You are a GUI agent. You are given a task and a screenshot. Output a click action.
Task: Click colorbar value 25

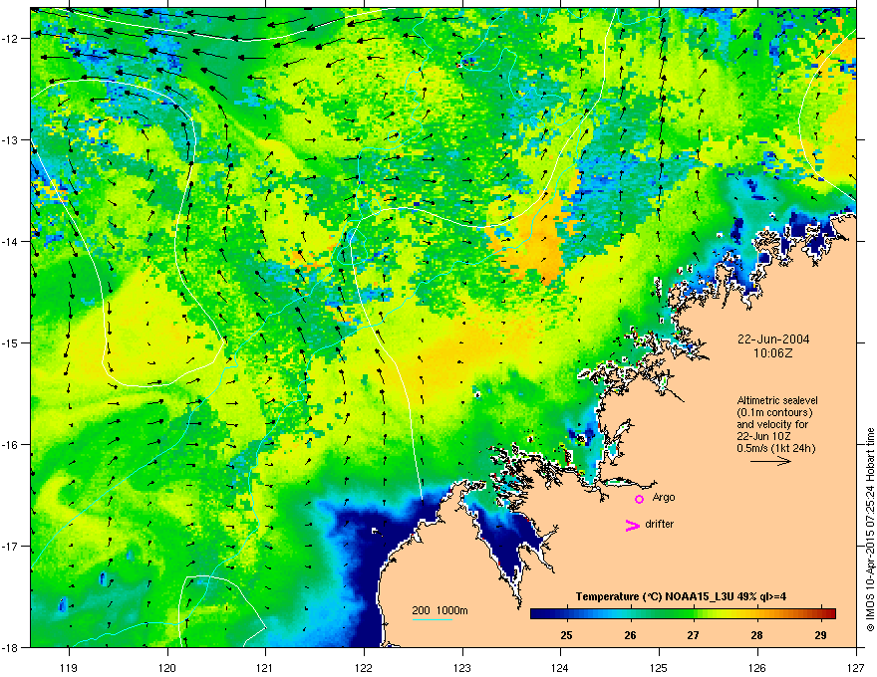[566, 635]
